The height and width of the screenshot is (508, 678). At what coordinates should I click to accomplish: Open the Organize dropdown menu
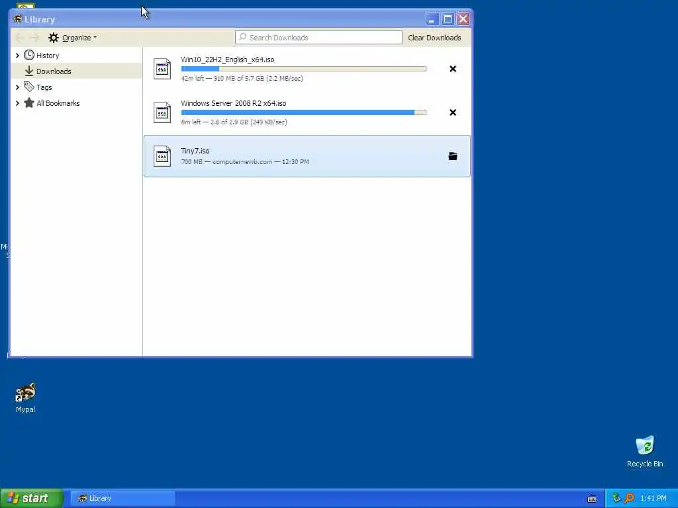[73, 38]
